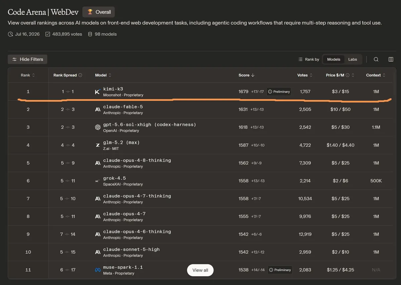
Task: Open claude-opus-4-6-thinking model link
Action: click(137, 232)
